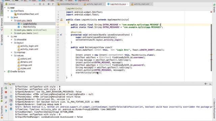
Task: Click the lightbulb intention icon in editor
Action: pyautogui.click(x=68, y=22)
